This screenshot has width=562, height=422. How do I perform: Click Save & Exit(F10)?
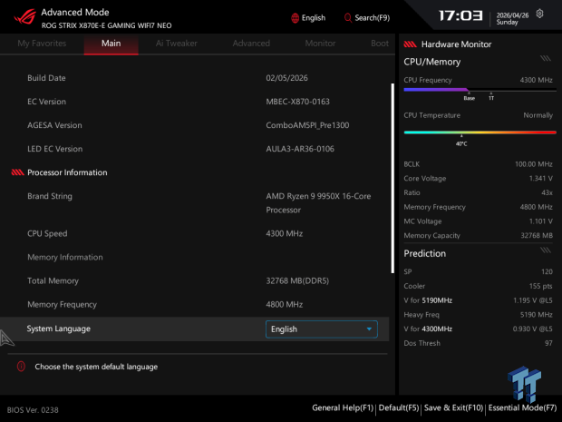pos(453,408)
